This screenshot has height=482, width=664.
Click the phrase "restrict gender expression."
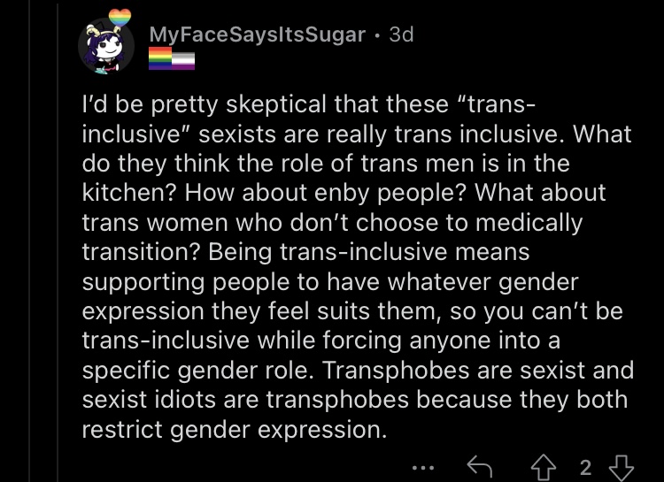click(x=235, y=431)
